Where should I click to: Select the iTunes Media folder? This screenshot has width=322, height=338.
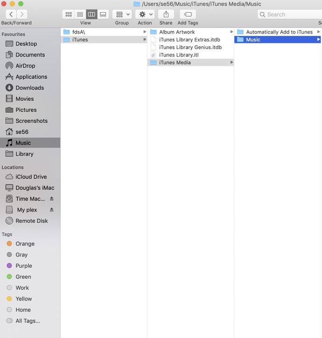point(190,62)
